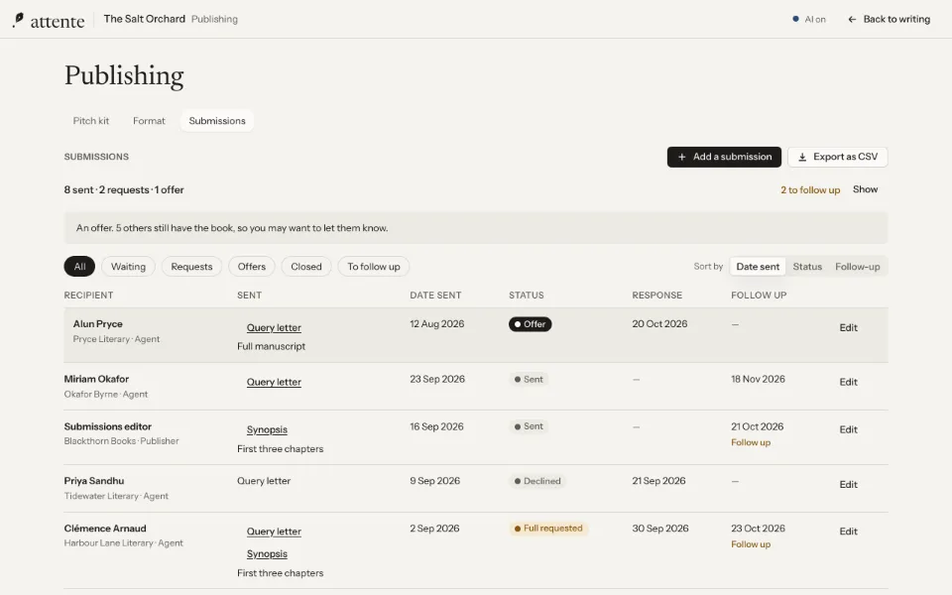Click the Alun Pryce recipient name
This screenshot has height=595, width=952.
click(98, 324)
